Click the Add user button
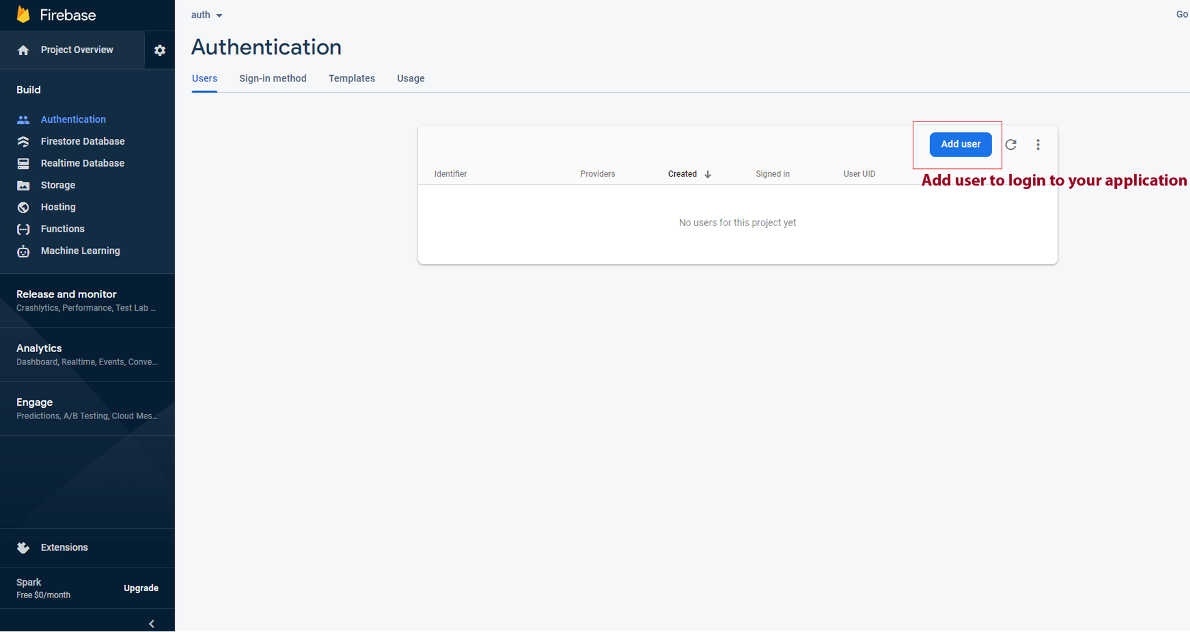 960,144
